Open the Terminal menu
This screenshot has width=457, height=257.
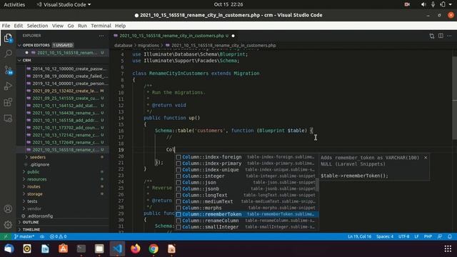(101, 26)
